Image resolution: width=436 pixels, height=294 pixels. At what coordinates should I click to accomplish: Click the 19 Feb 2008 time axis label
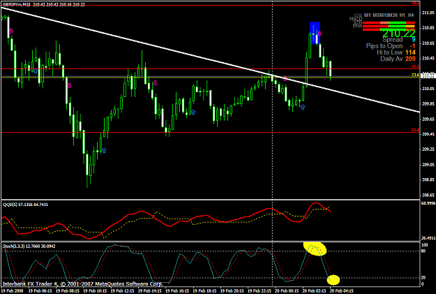coord(13,291)
